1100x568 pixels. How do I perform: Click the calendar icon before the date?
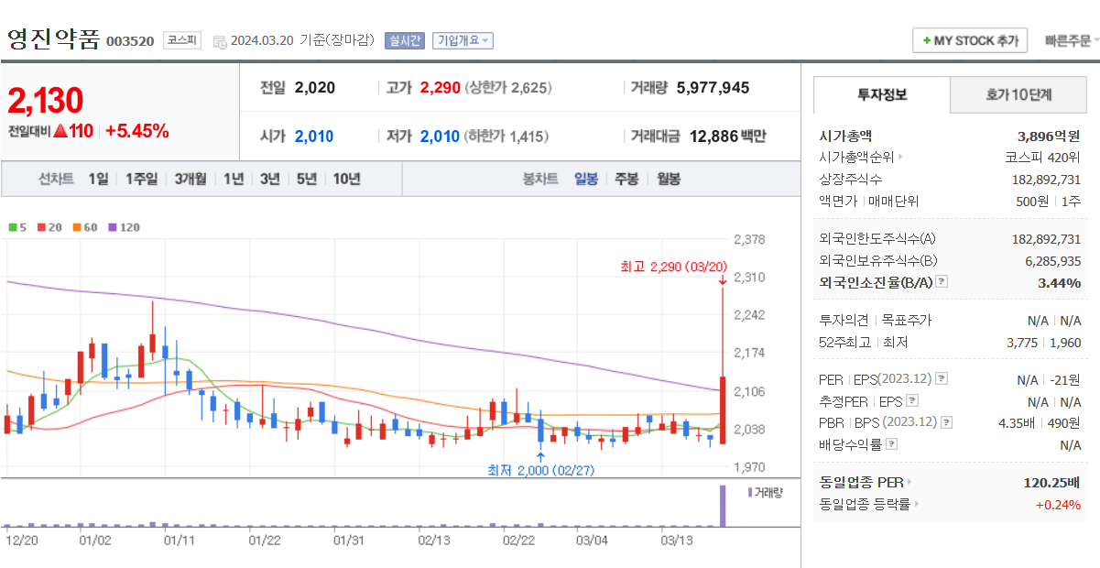pyautogui.click(x=219, y=41)
